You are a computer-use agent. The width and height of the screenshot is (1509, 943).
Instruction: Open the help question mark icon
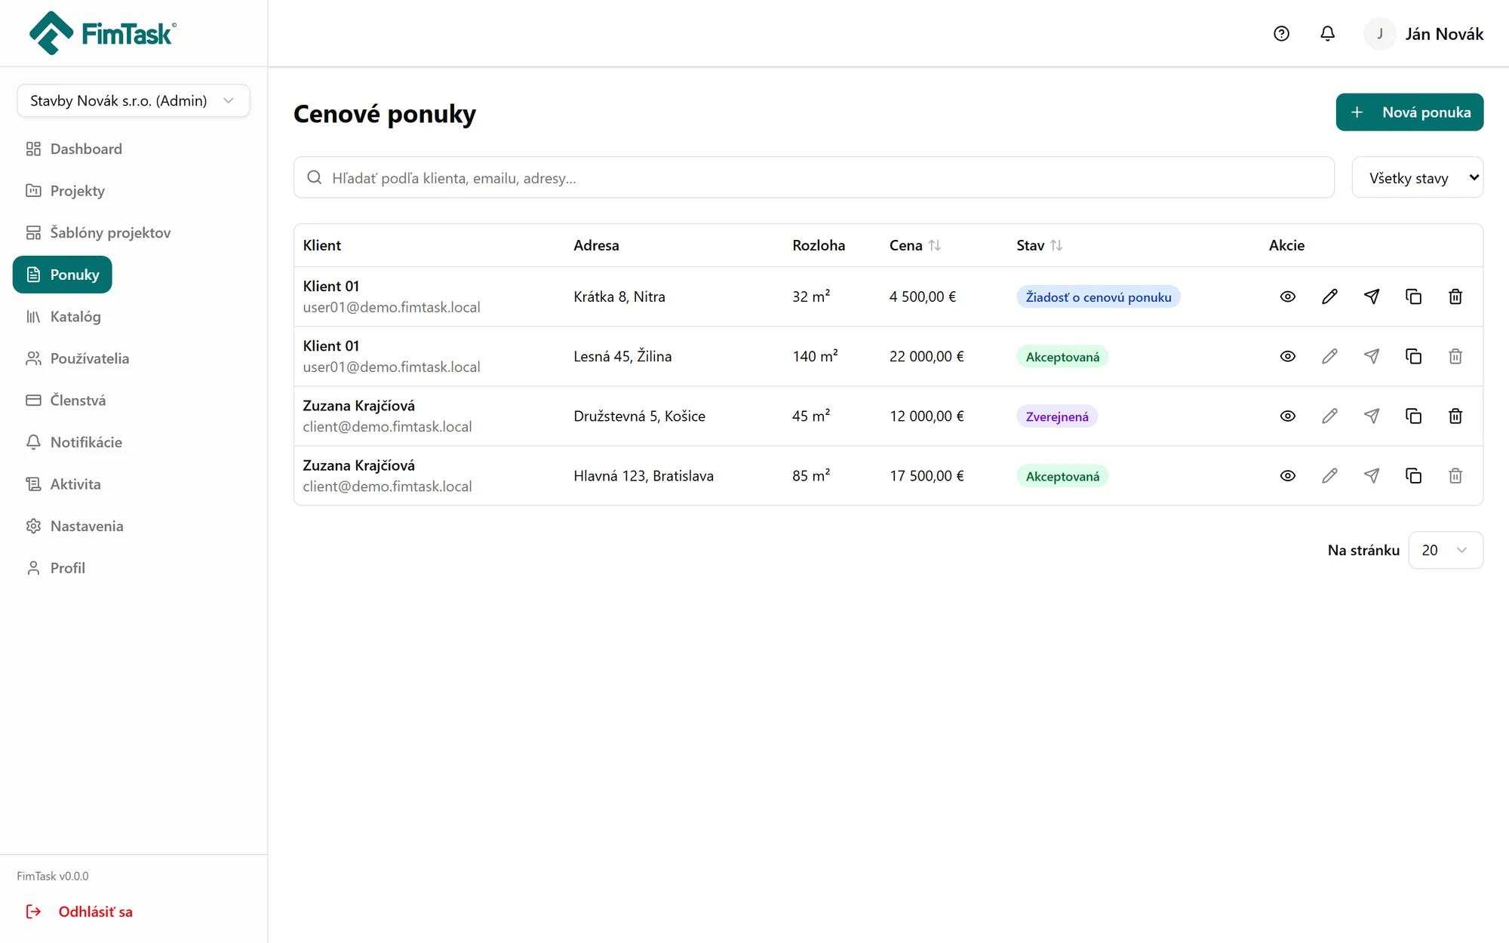point(1281,34)
